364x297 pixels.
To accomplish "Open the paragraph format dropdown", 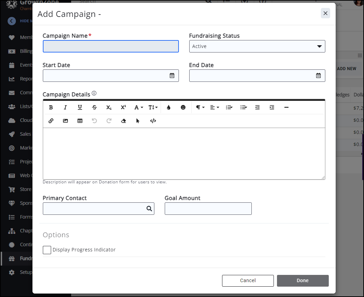I will (x=200, y=107).
